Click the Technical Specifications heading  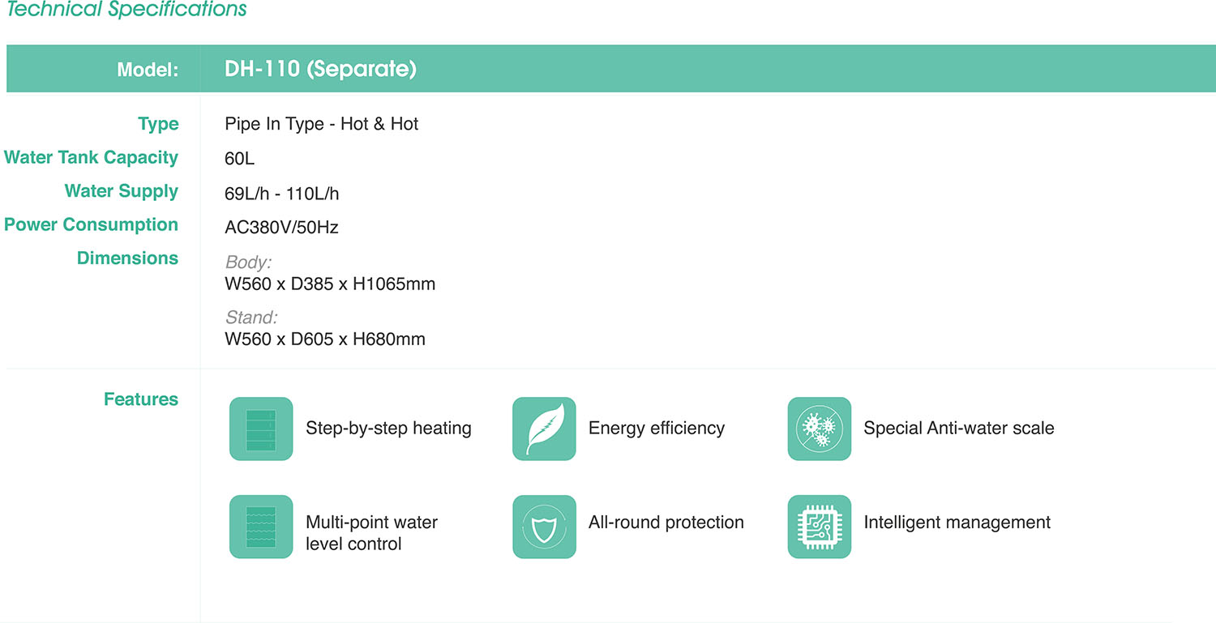point(126,10)
